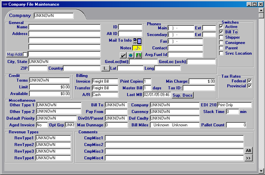The image size is (265, 175).
Task: Enable the Shipper checkbox
Action: tap(221, 37)
